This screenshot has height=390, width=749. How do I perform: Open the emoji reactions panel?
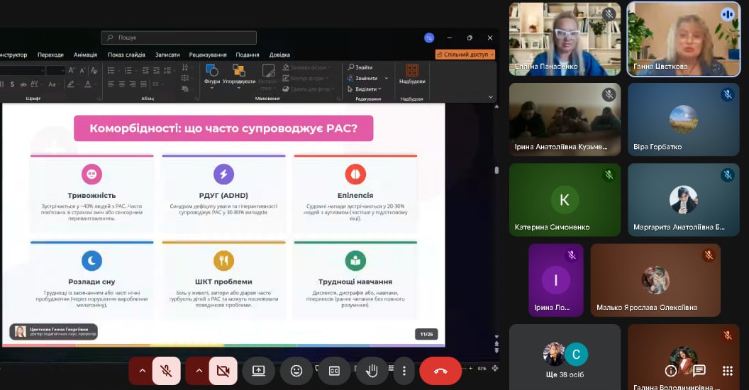[x=296, y=370]
